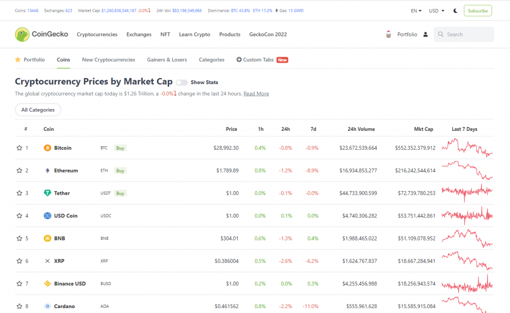Click the Tether coin icon
The width and height of the screenshot is (510, 313).
point(47,193)
